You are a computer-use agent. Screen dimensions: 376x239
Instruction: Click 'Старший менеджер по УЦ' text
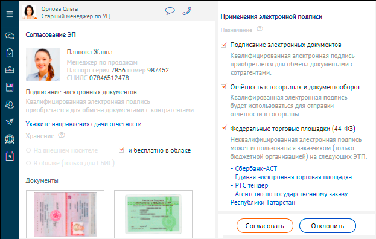(75, 16)
